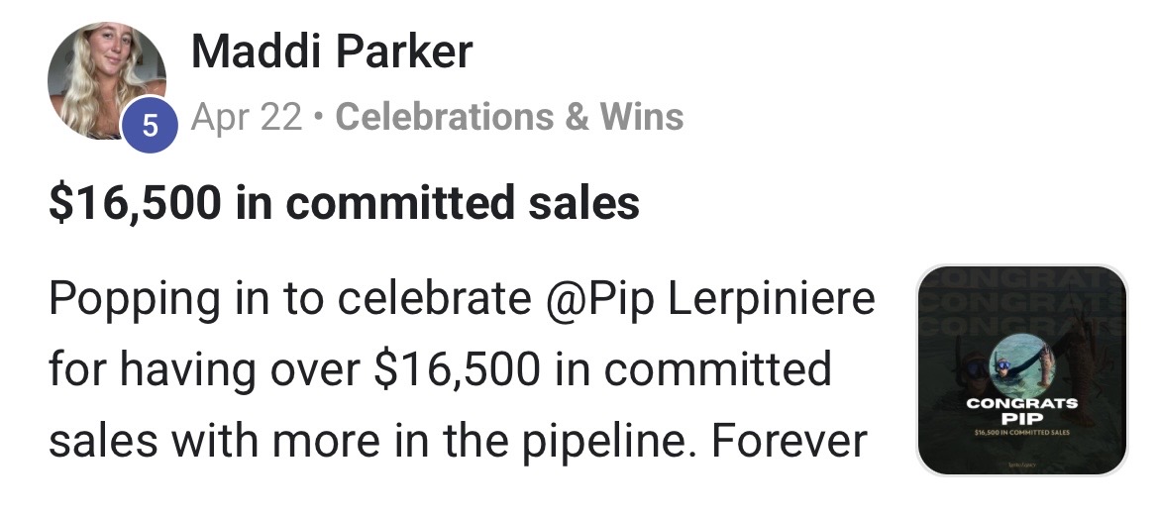The width and height of the screenshot is (1158, 516).
Task: Click the Apr 22 post date
Action: pos(247,117)
